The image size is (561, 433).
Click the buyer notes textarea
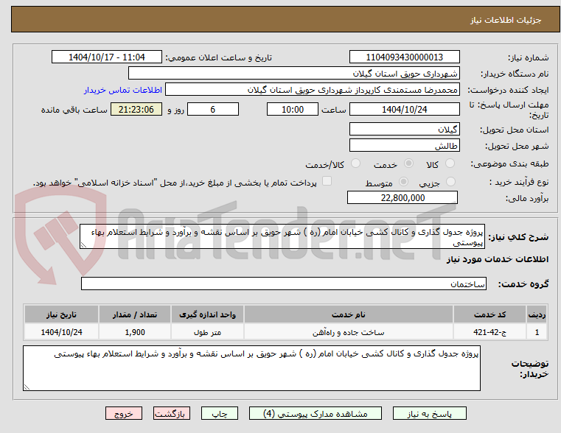tap(251, 368)
